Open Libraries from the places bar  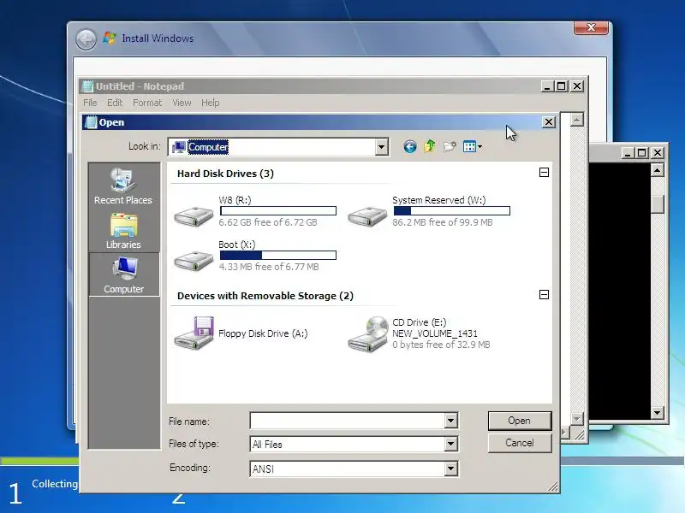pyautogui.click(x=123, y=231)
